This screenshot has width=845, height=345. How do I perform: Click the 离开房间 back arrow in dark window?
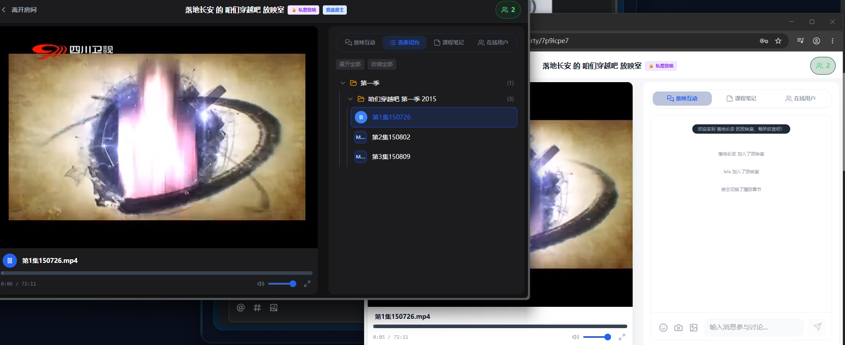pyautogui.click(x=4, y=10)
